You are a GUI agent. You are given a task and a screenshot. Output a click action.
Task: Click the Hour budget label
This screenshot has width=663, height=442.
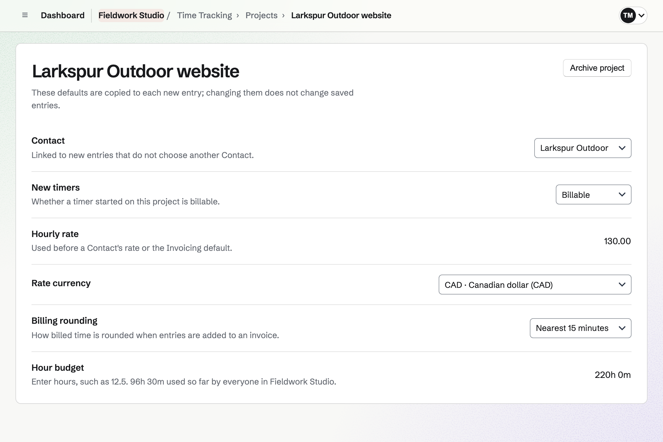[x=58, y=368]
